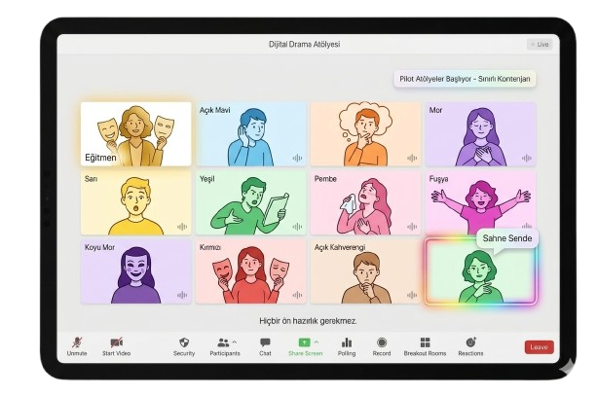Unmute the microphone

77,343
